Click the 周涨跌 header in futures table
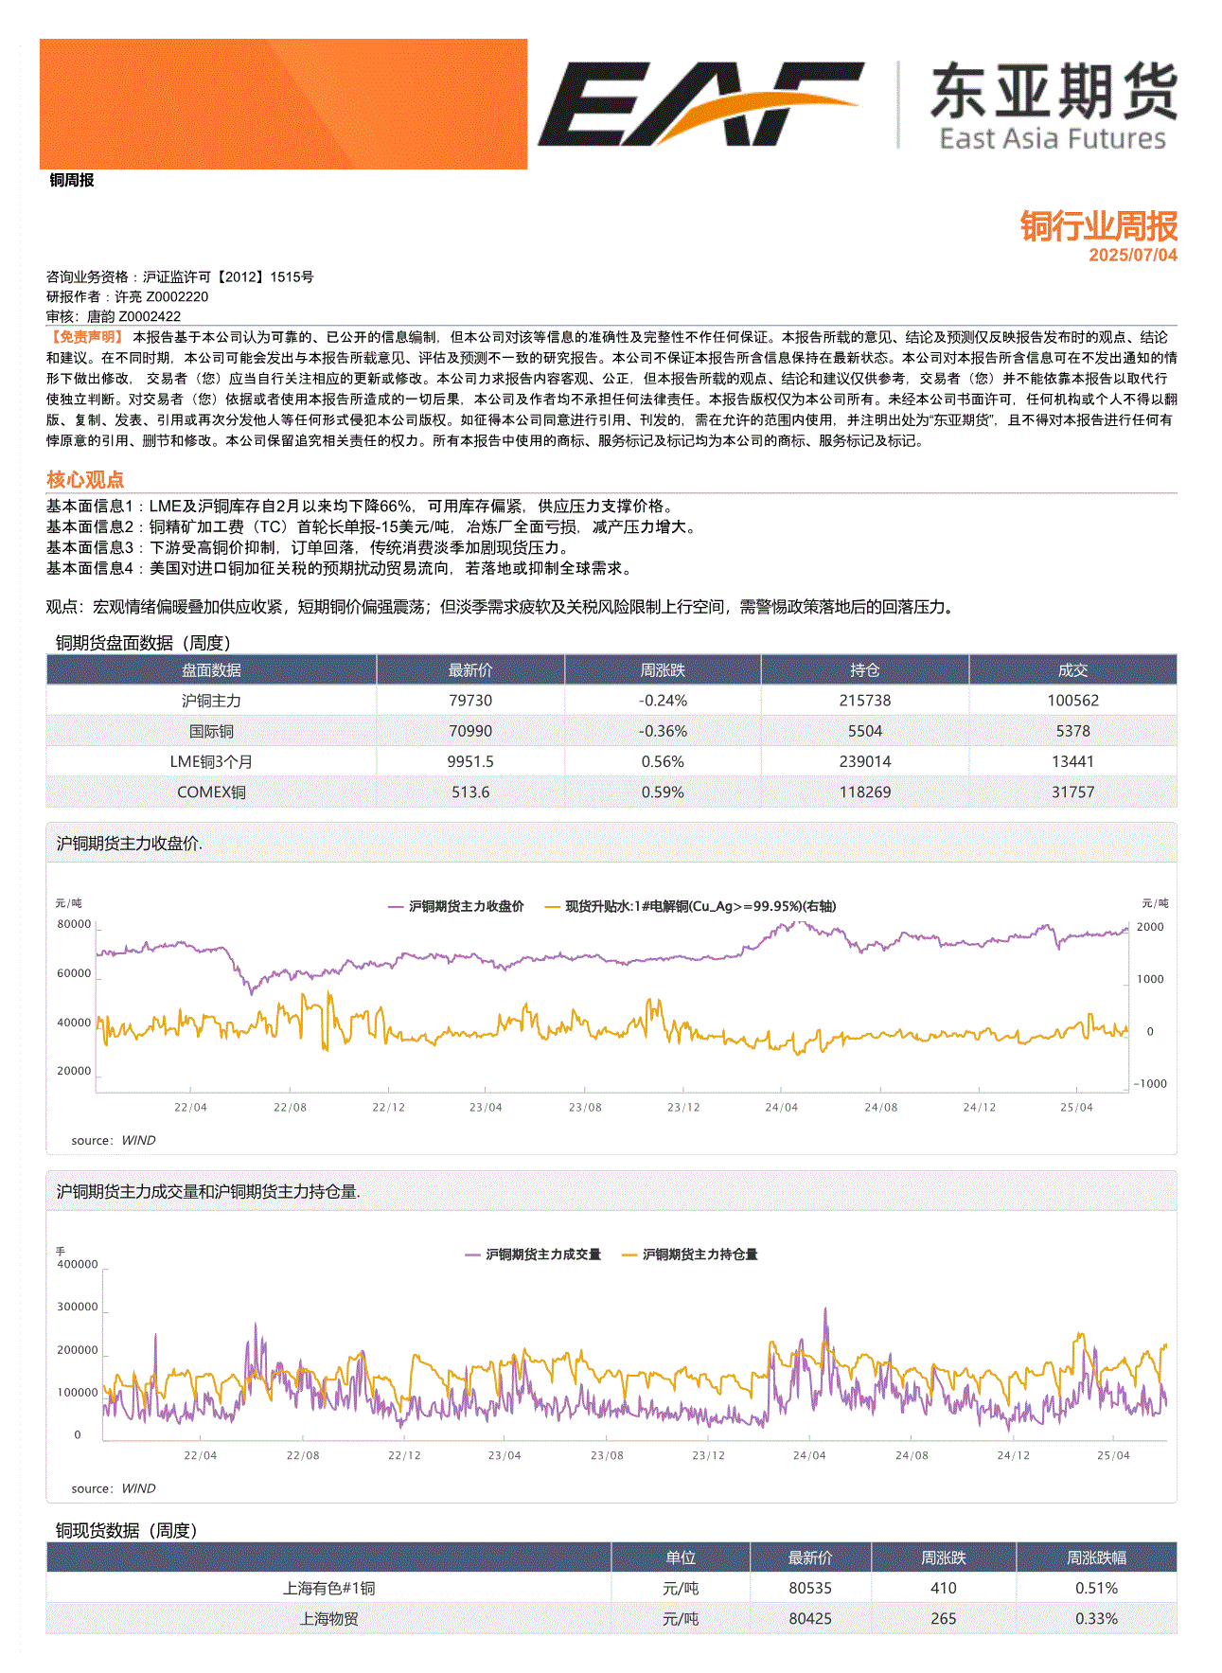 (x=663, y=669)
